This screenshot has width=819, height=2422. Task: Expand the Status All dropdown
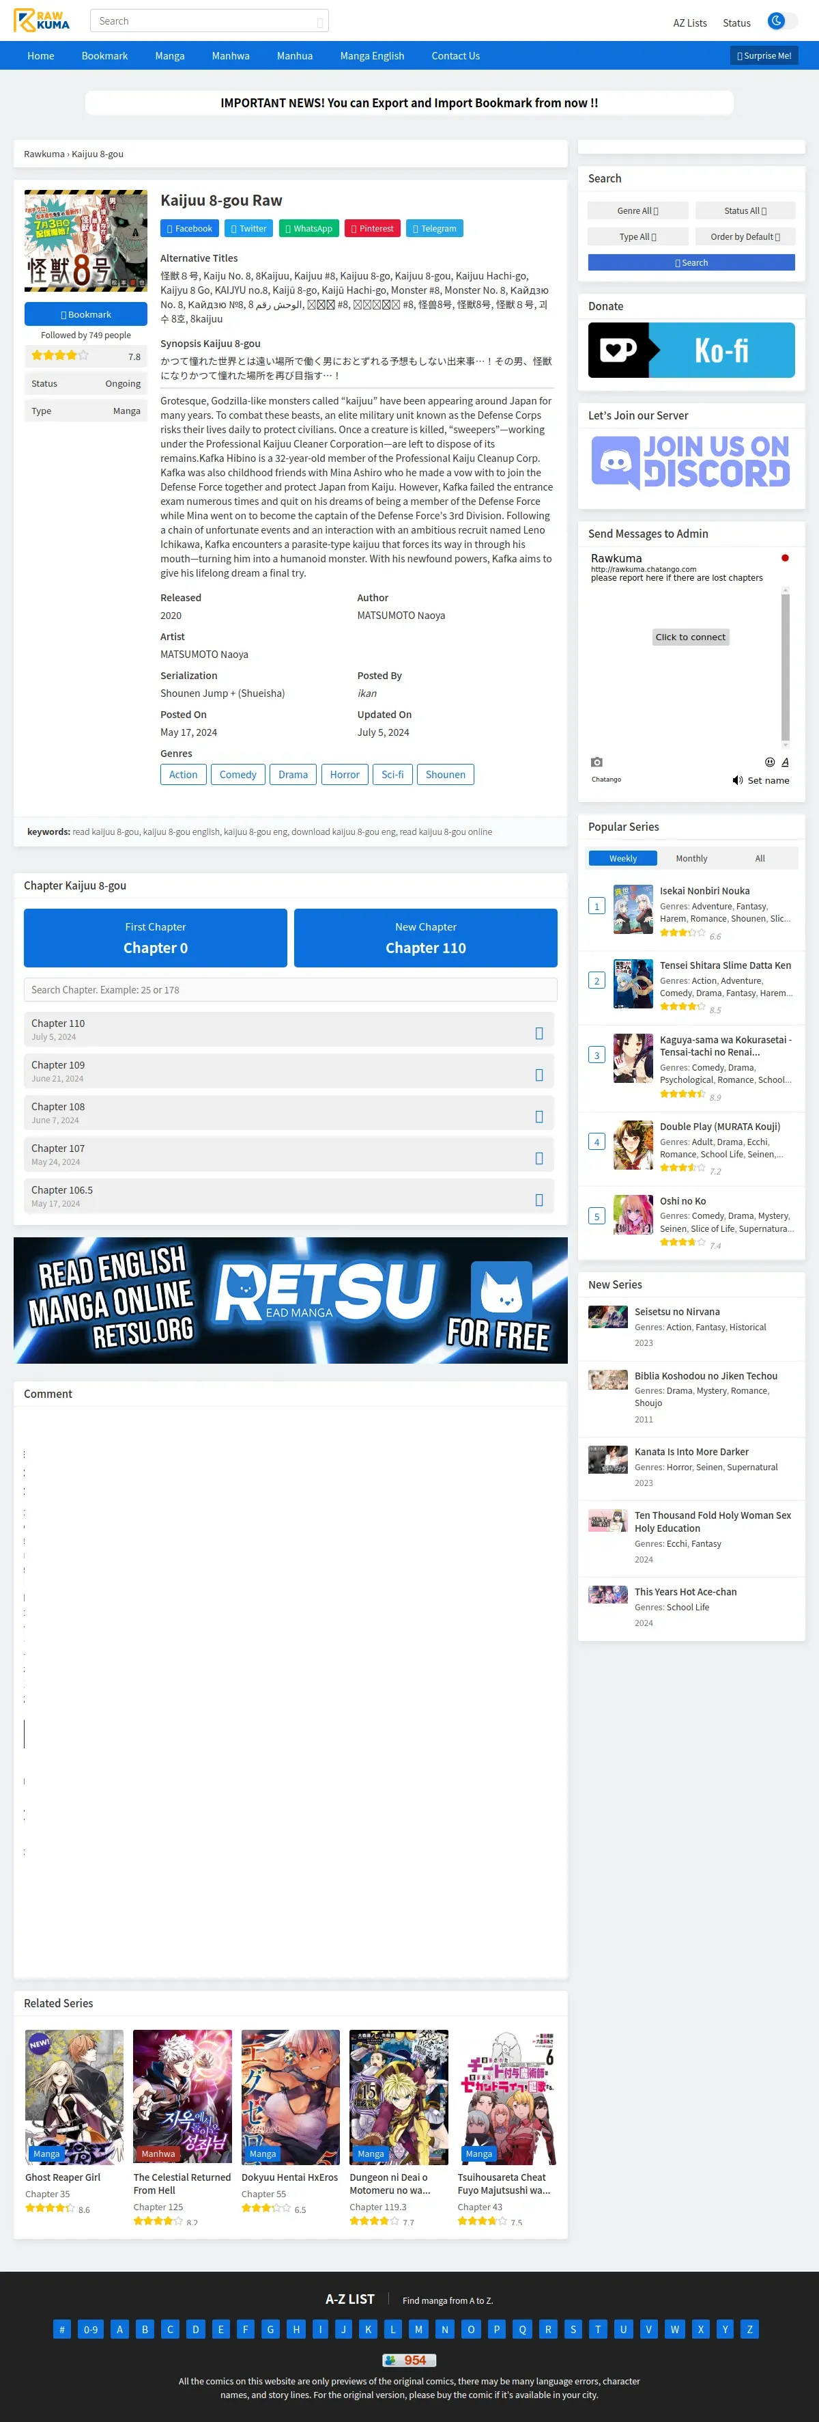(746, 210)
